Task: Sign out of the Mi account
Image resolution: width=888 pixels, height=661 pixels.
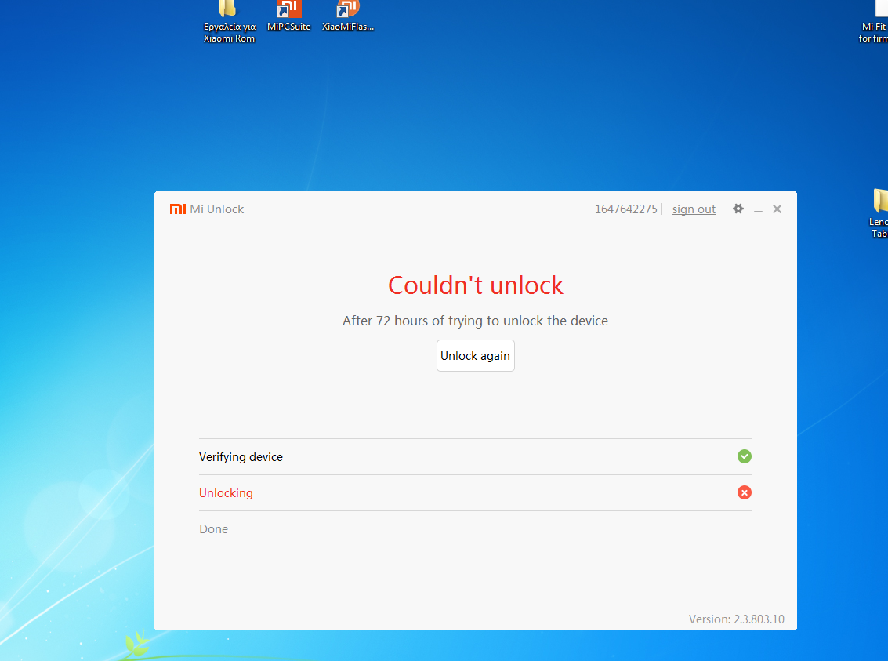Action: [694, 209]
